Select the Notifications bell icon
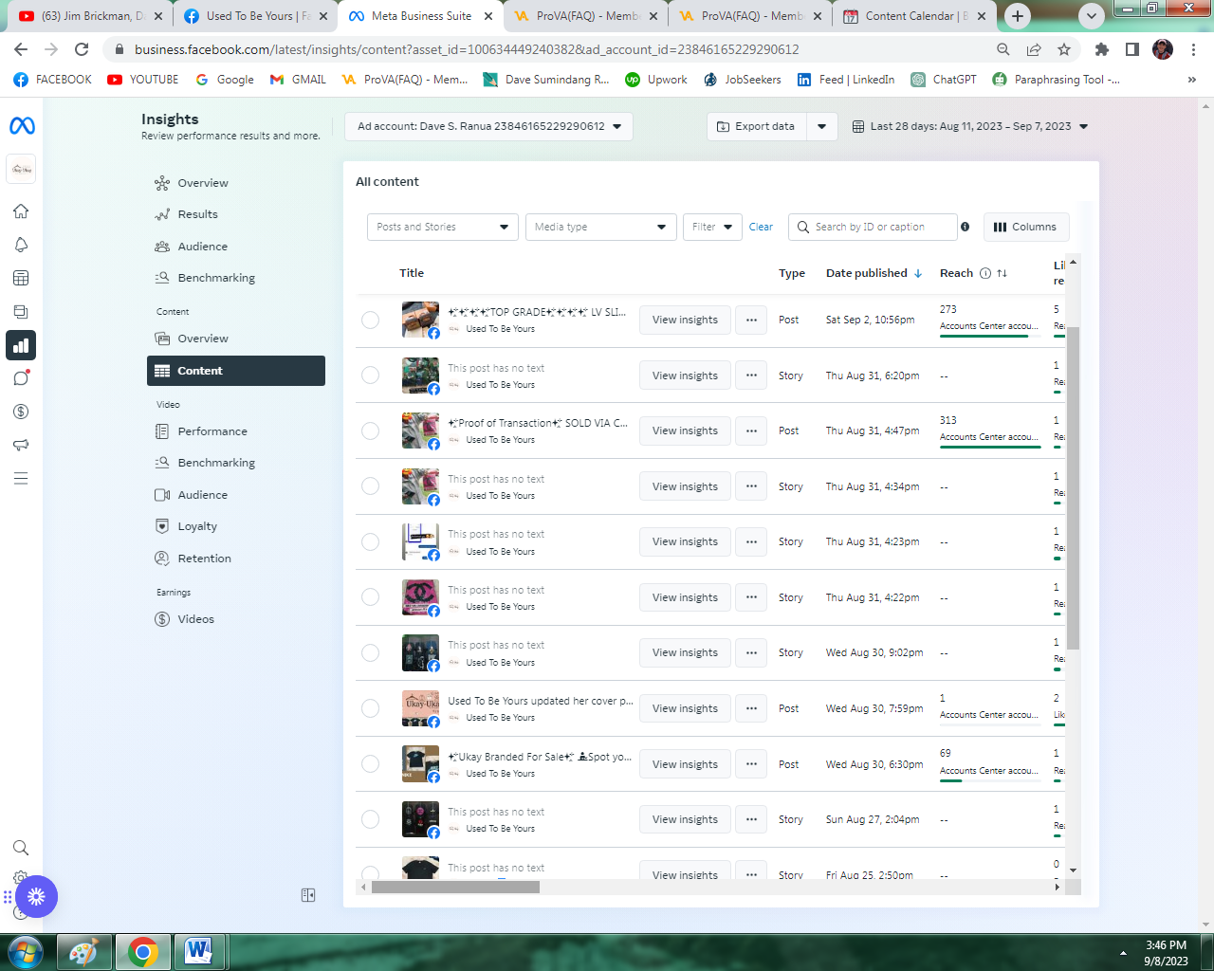Image resolution: width=1214 pixels, height=971 pixels. point(21,244)
